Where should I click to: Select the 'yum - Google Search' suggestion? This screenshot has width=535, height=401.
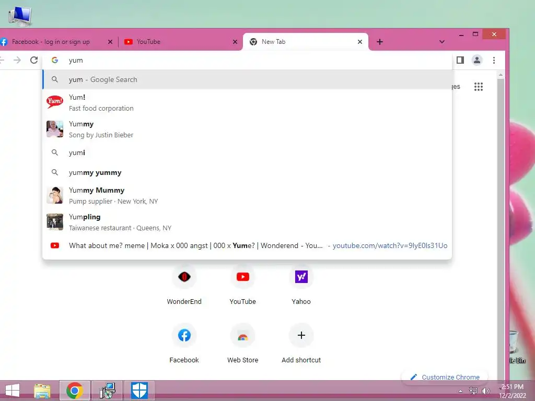coord(247,79)
